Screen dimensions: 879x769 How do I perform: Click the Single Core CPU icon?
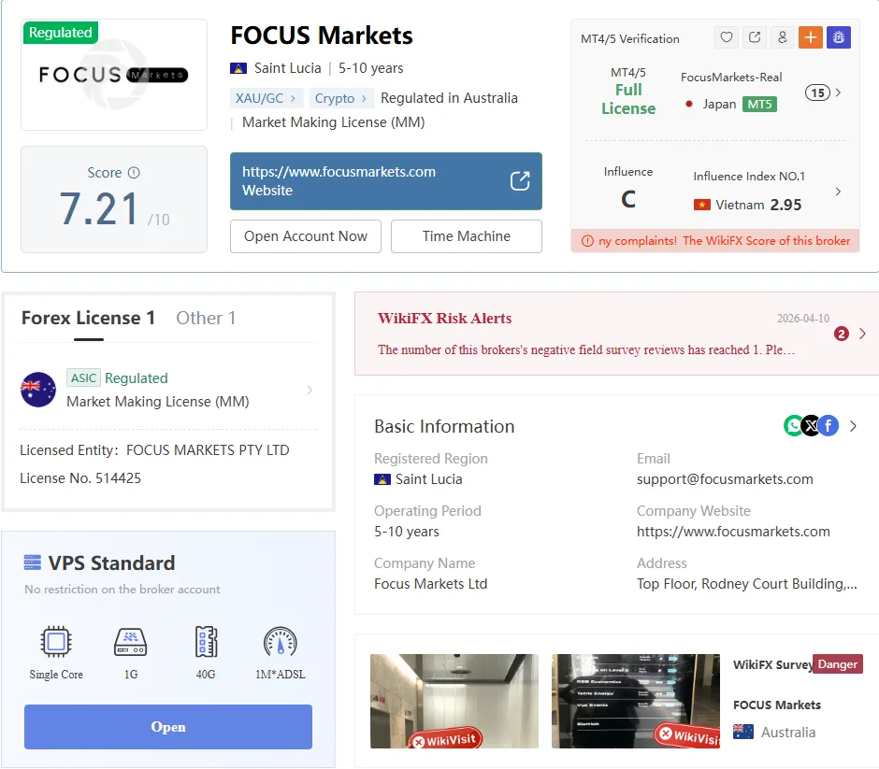click(56, 641)
